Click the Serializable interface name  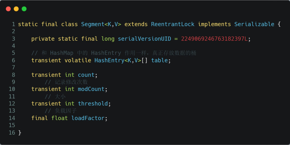254,24
